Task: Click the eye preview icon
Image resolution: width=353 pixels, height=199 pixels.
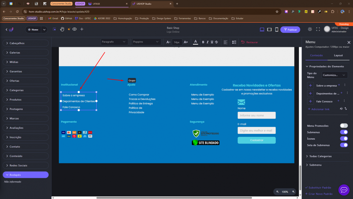Action: [x=75, y=29]
